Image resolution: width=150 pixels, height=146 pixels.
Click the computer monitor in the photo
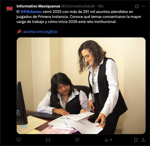(x=22, y=103)
